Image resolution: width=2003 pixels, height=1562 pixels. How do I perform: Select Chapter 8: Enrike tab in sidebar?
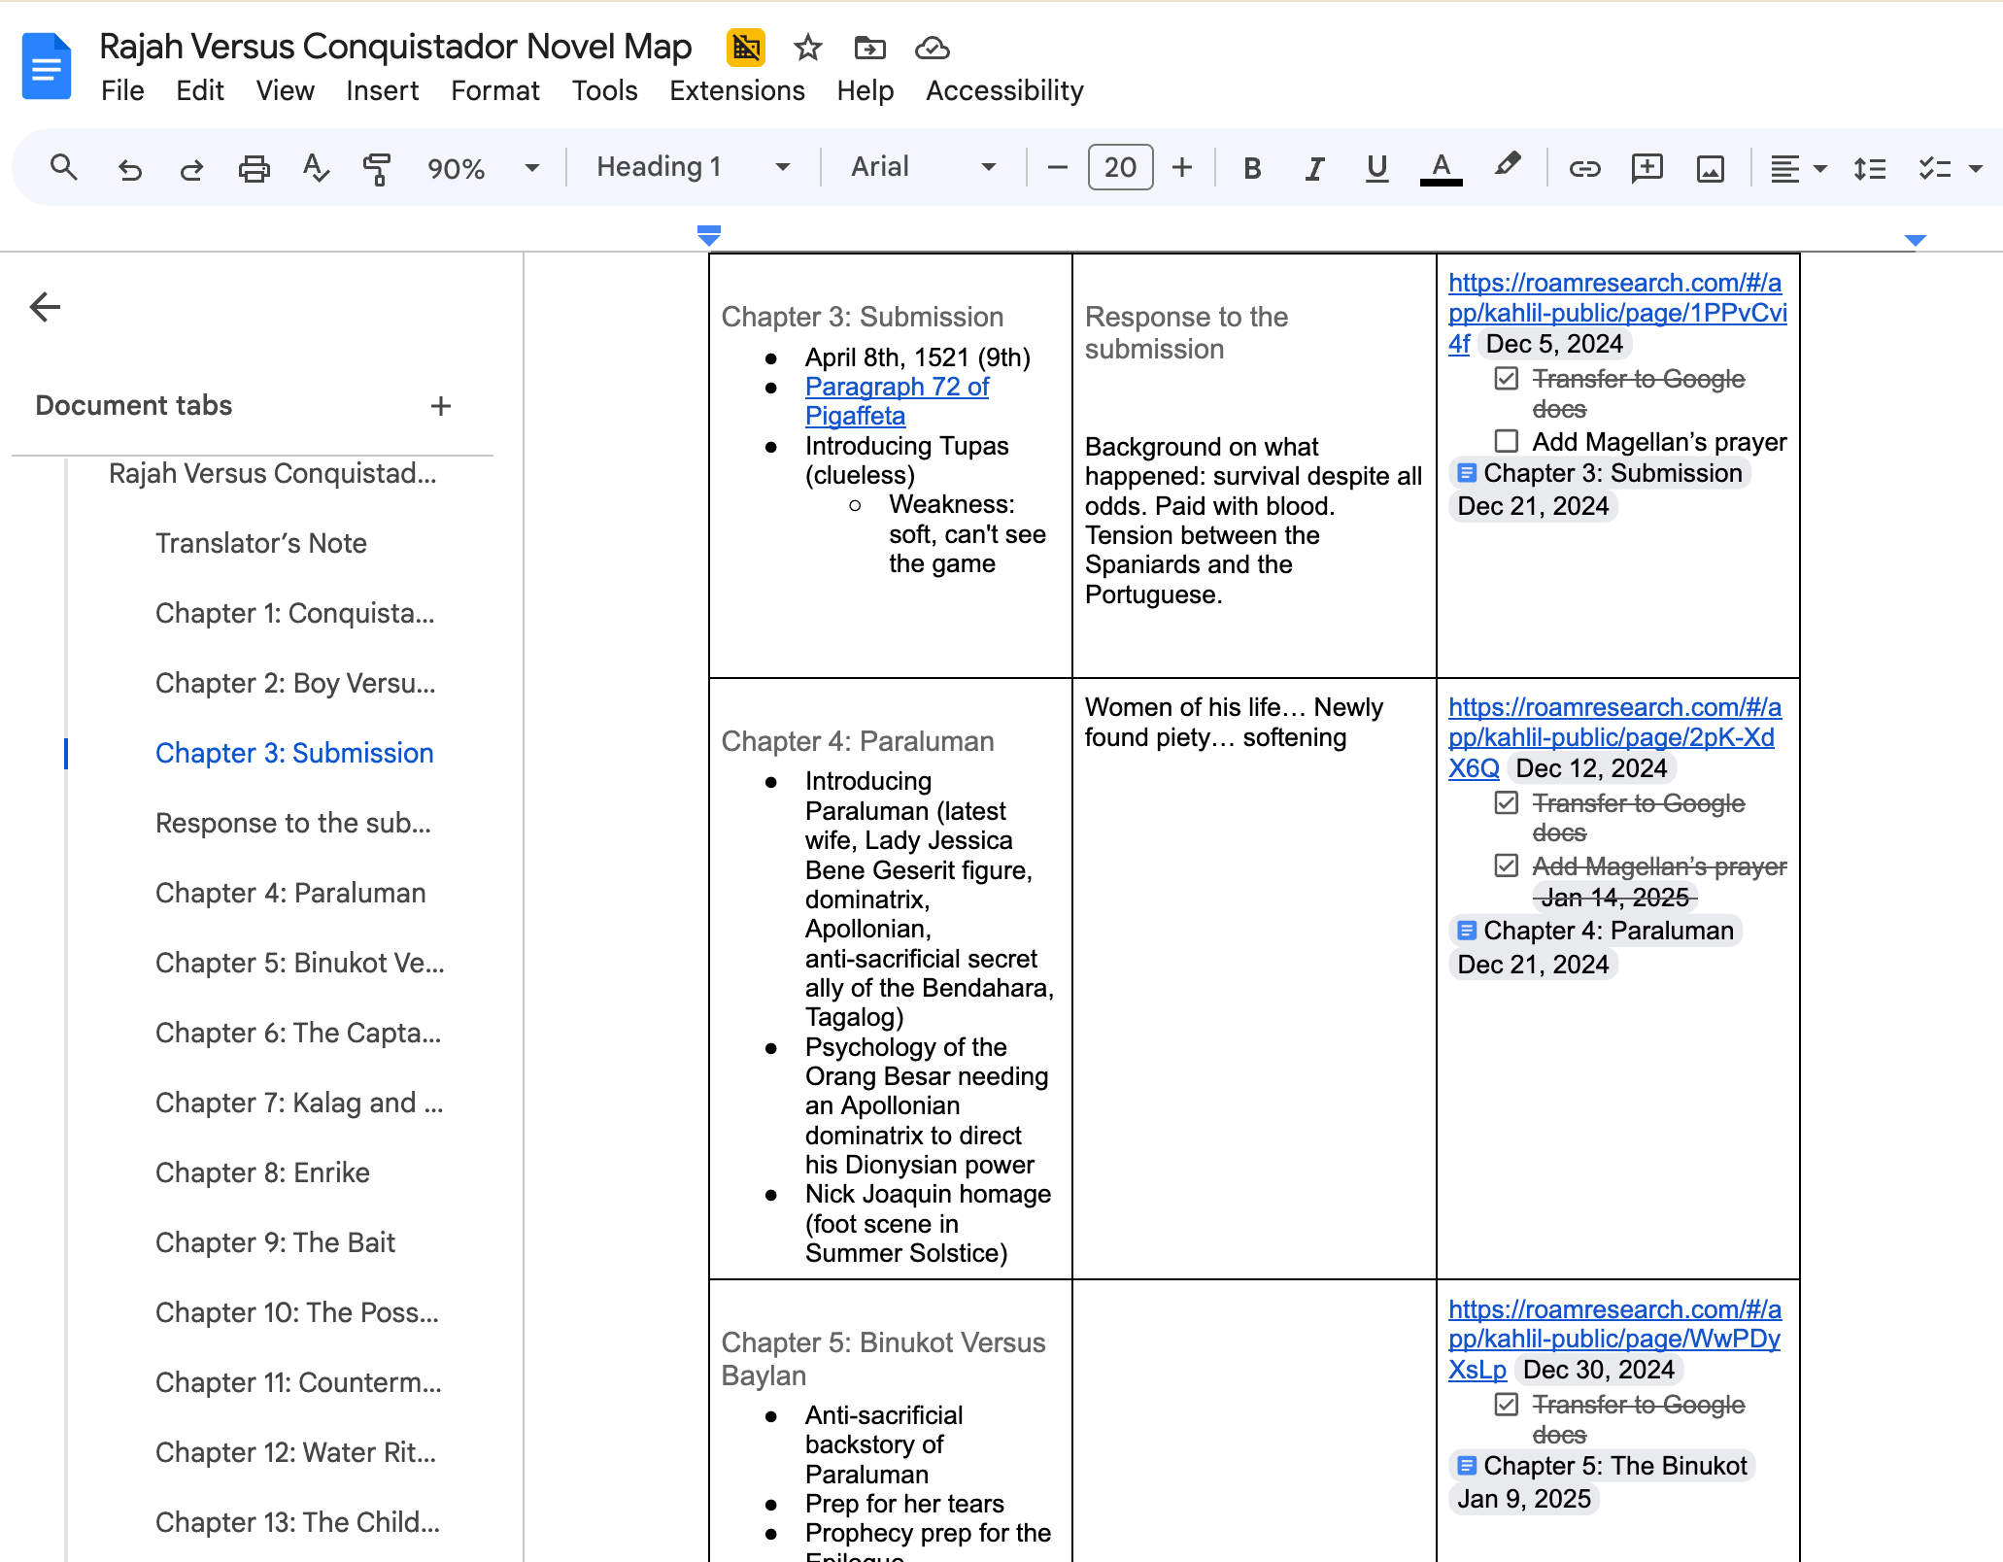[x=262, y=1172]
